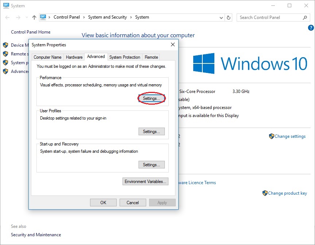Viewport: 315px width, 245px height.
Task: Expand chevron after System and Security breadcrumb
Action: [131, 17]
